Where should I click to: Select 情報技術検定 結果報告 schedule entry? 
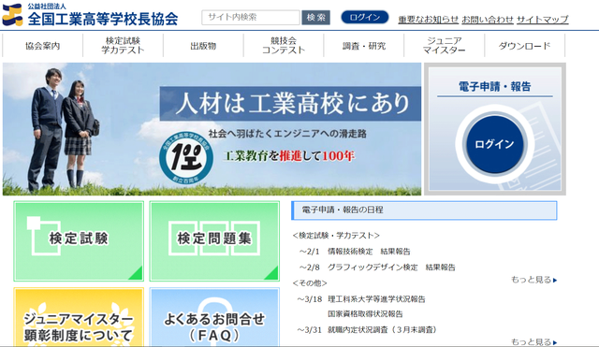(369, 252)
